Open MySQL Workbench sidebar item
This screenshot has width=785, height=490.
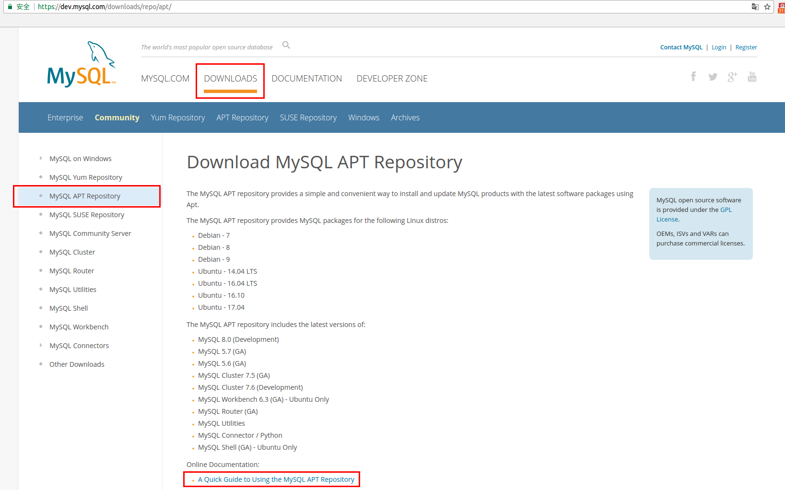point(79,327)
